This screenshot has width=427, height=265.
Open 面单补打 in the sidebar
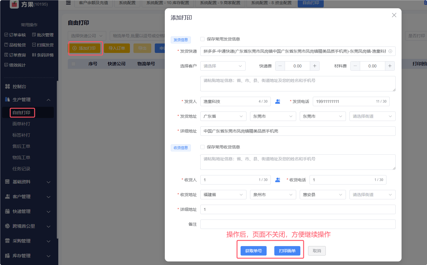[x=21, y=124]
